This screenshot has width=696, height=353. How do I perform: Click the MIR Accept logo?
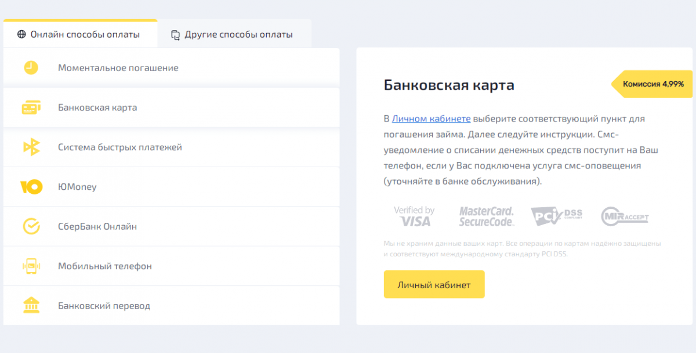click(x=625, y=216)
